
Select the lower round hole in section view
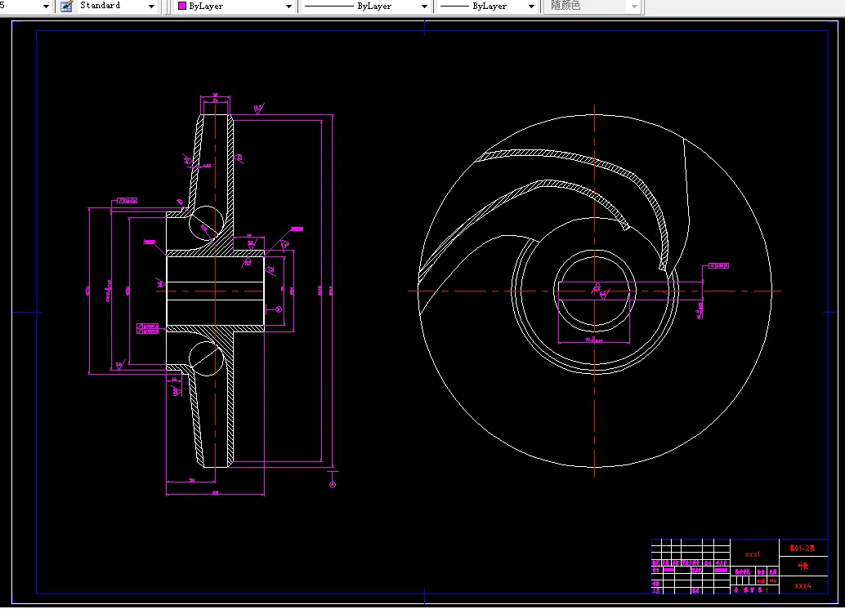coord(206,357)
